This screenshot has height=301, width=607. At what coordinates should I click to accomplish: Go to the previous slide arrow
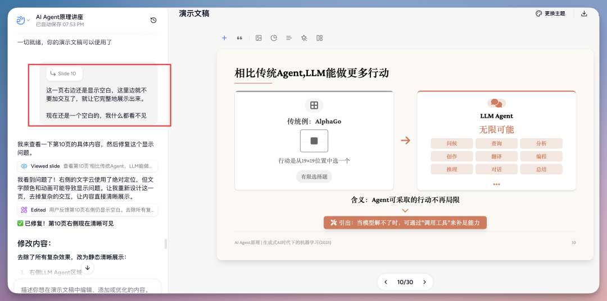pos(386,282)
